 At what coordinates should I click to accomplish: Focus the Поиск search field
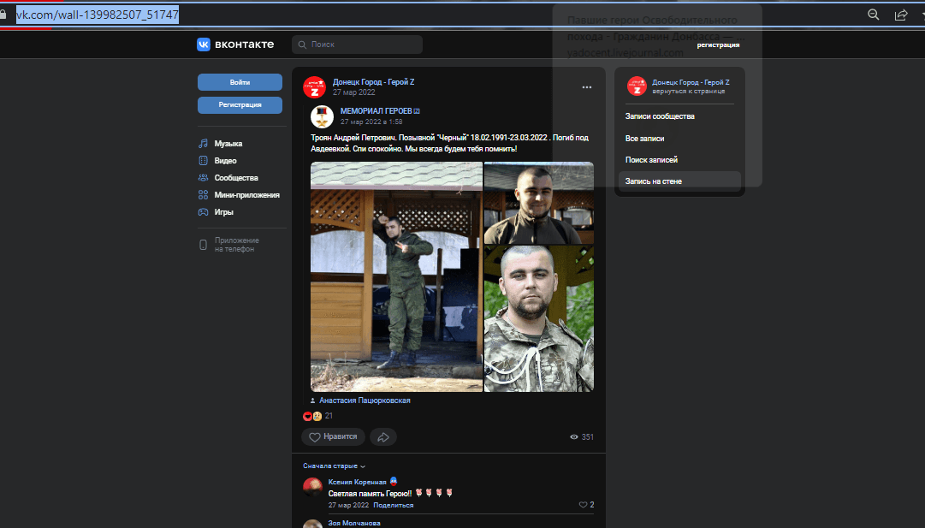[x=357, y=44]
